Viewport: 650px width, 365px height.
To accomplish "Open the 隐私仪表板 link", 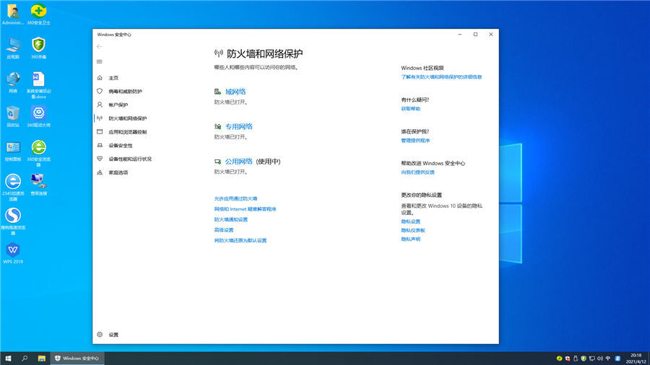I will [413, 231].
